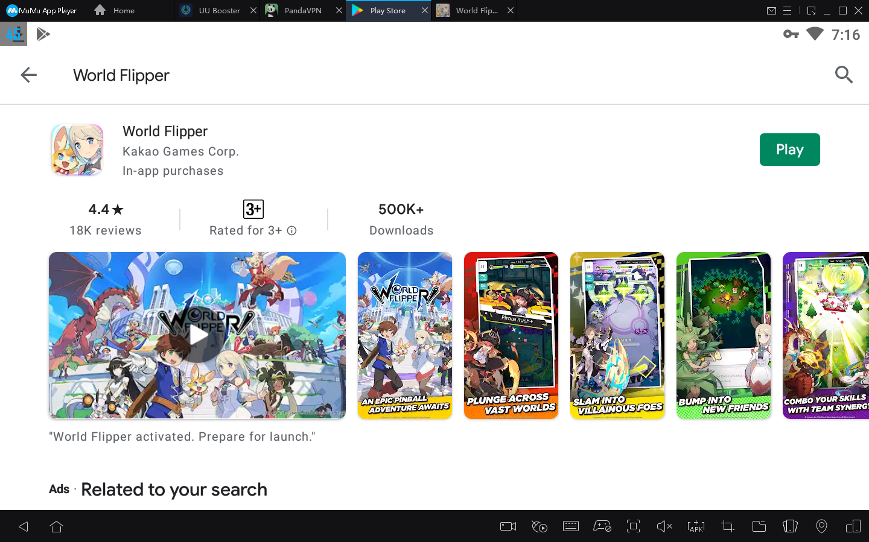Open developer Kakao Games Corp.
This screenshot has height=542, width=869.
pos(180,151)
